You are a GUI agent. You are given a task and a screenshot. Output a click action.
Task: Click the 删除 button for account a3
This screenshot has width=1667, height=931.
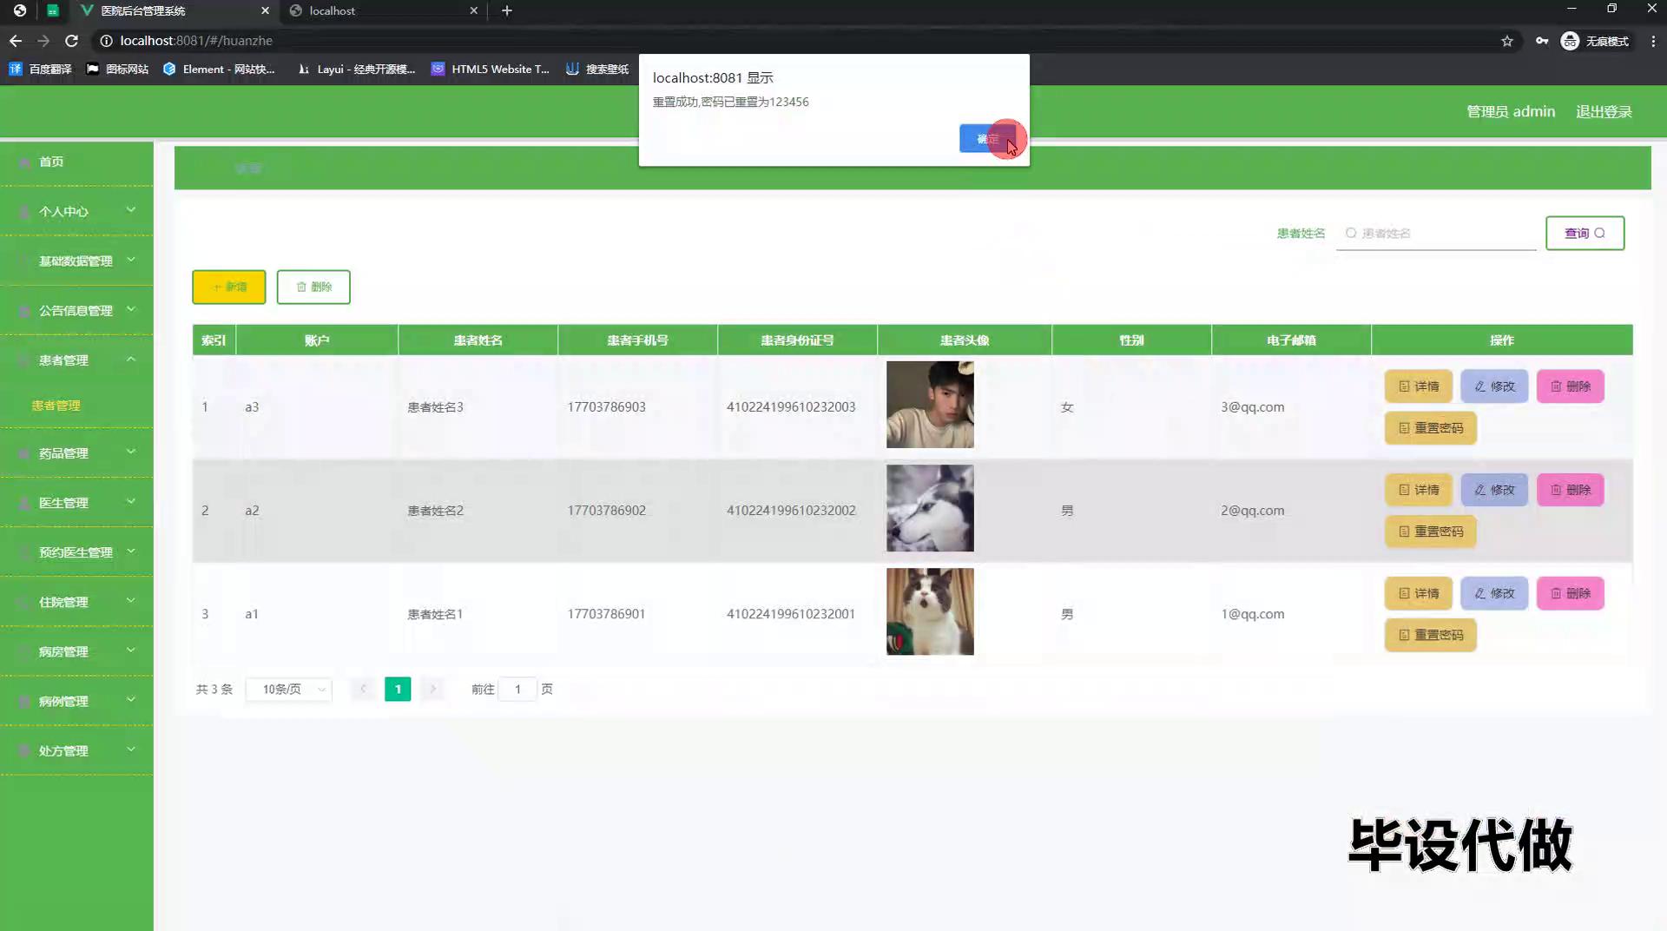1570,386
